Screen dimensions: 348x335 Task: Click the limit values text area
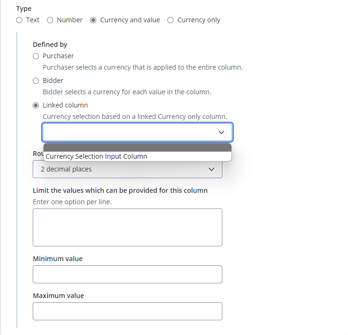(128, 227)
